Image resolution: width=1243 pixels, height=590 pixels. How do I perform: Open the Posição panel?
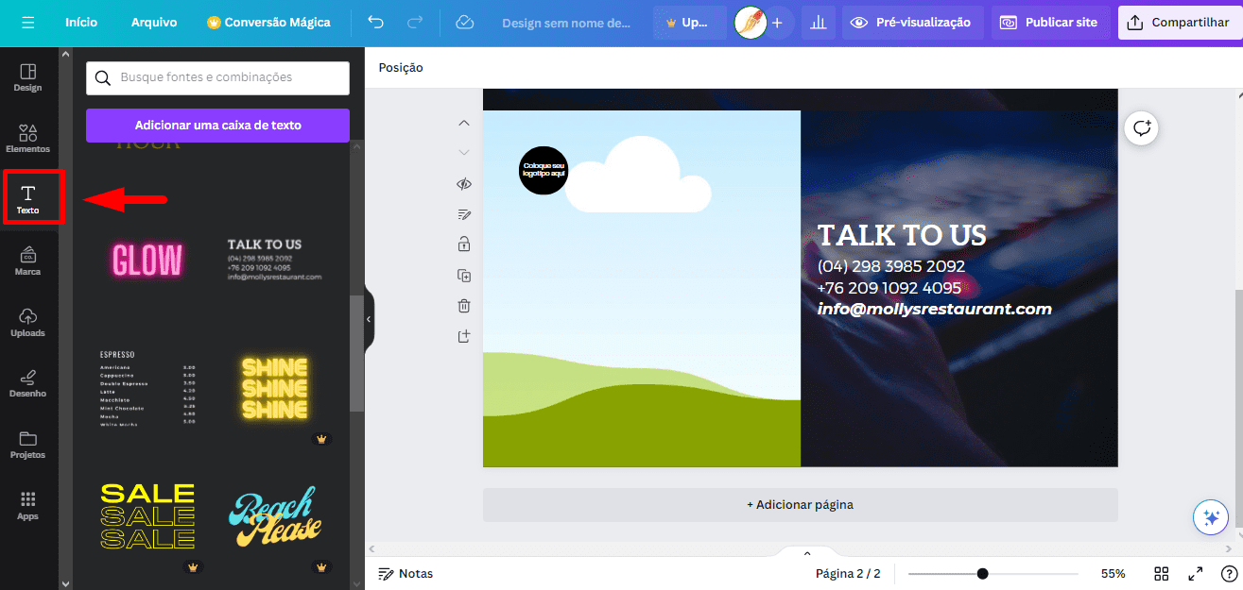click(x=401, y=68)
